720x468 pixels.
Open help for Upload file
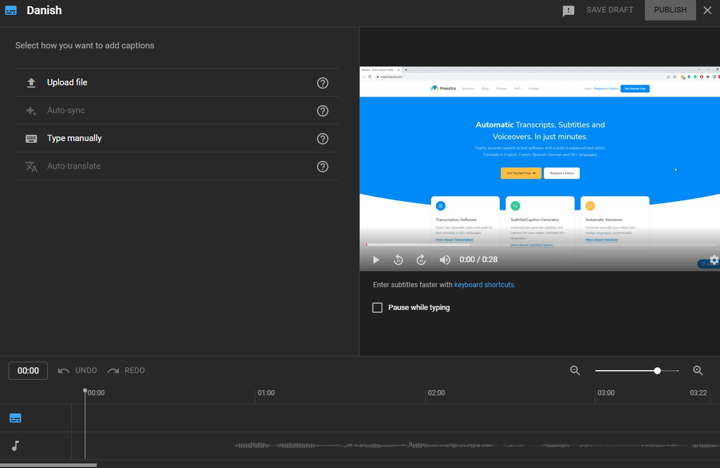tap(323, 83)
